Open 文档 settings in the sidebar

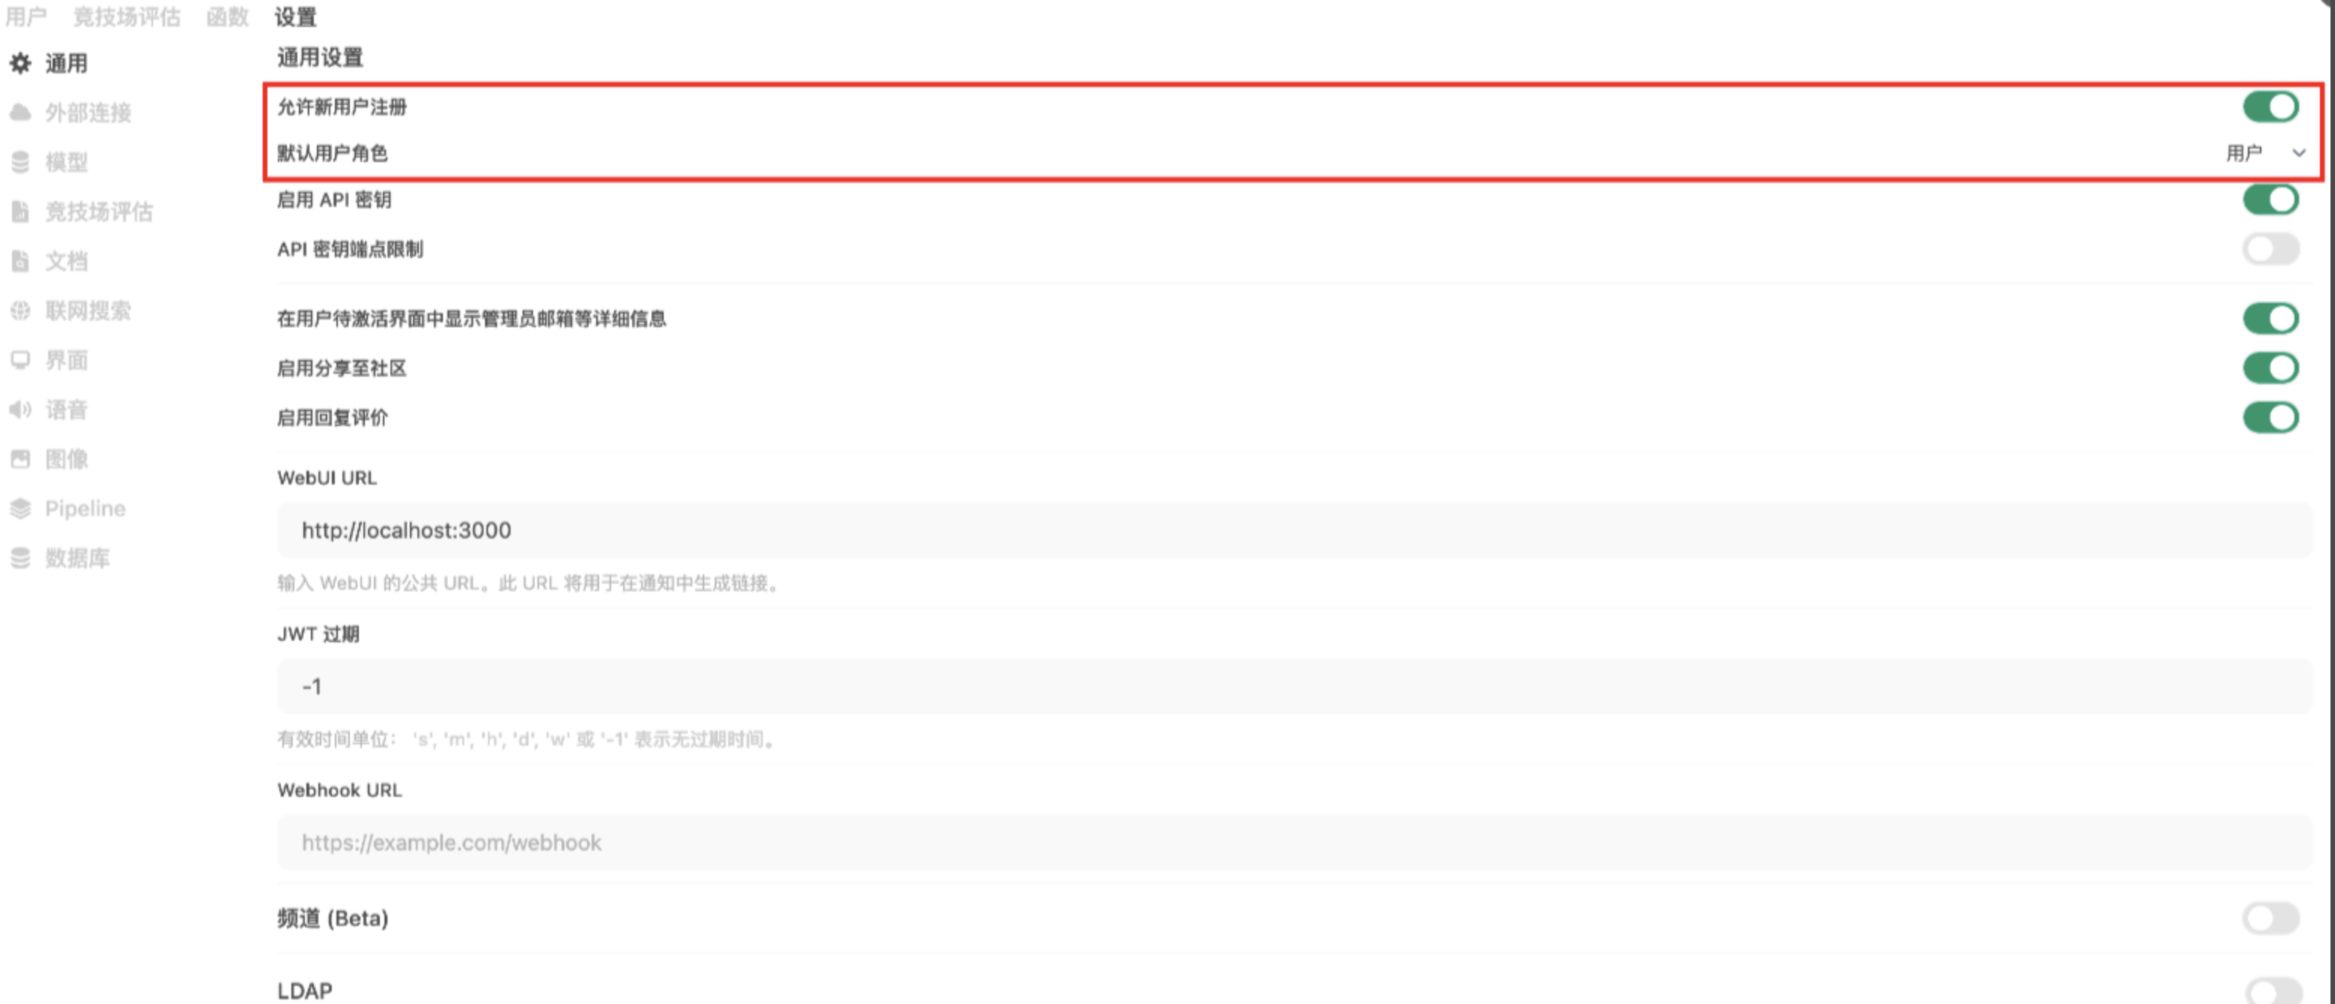pos(66,262)
